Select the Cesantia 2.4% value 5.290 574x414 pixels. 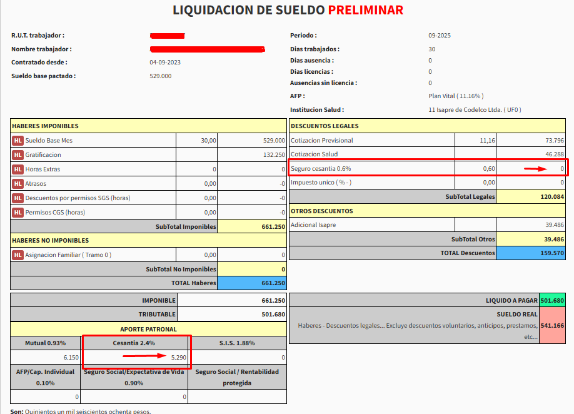(178, 357)
